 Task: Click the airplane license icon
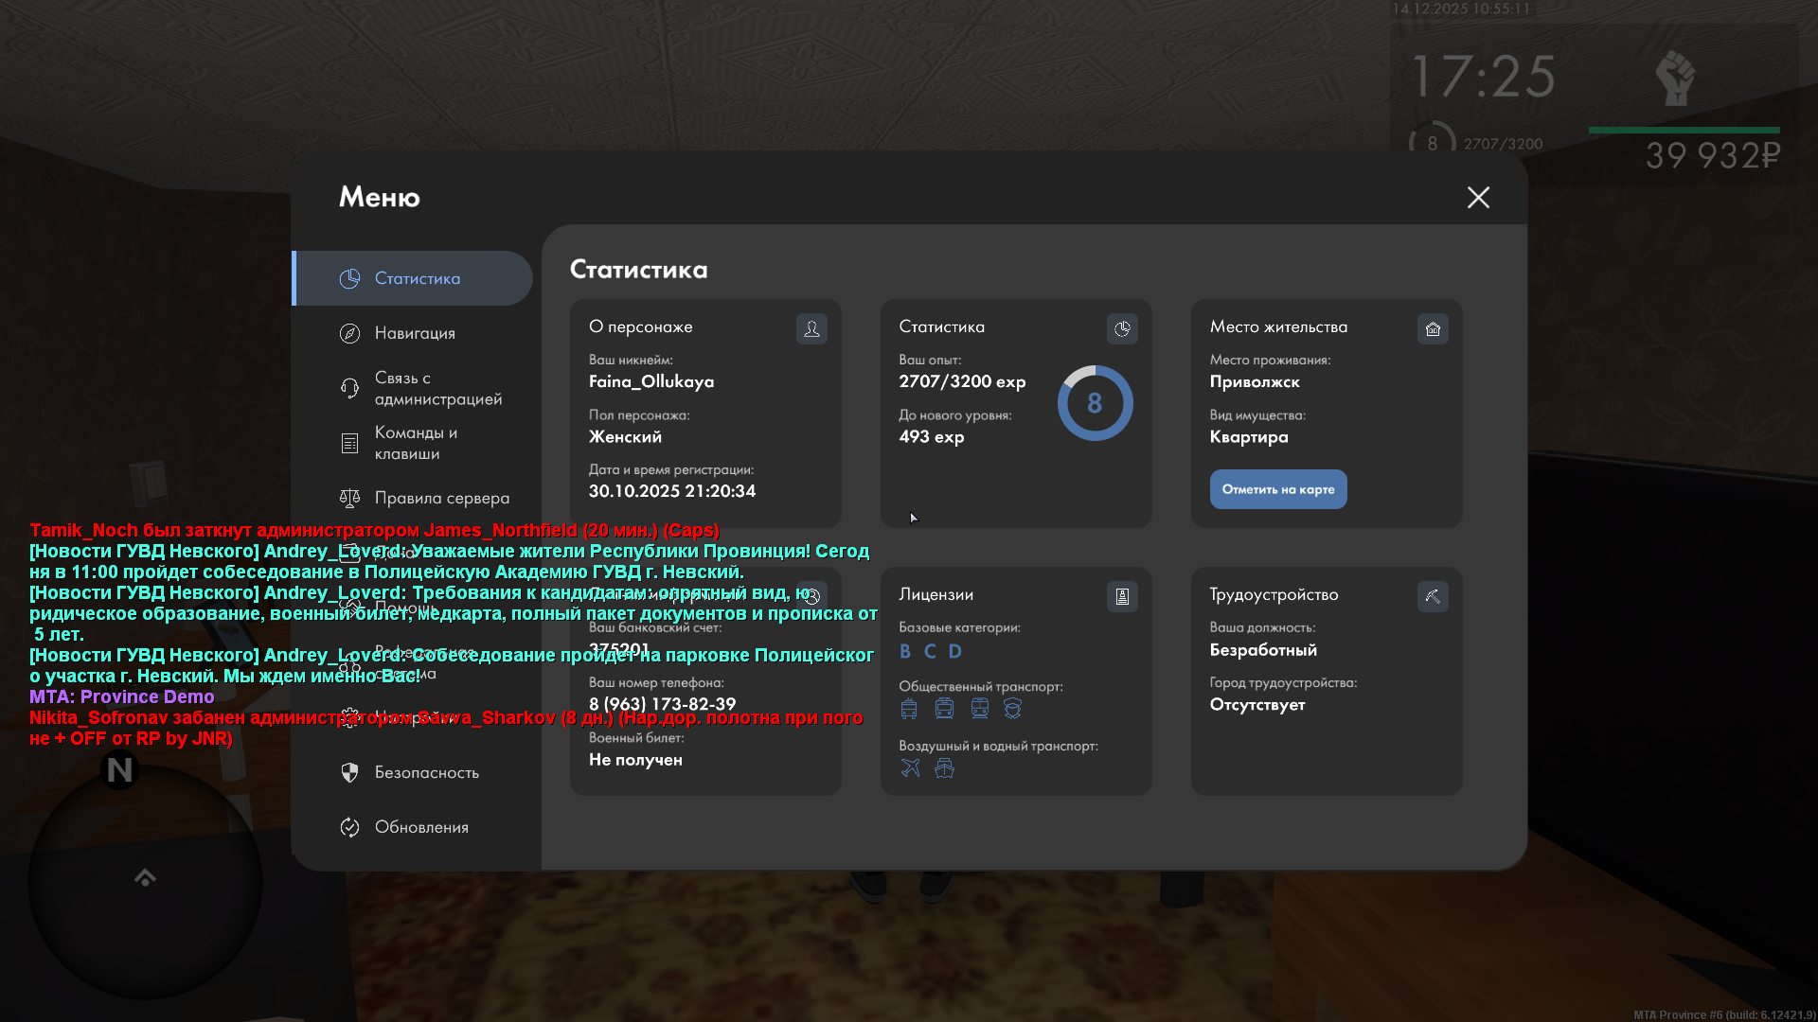(910, 767)
